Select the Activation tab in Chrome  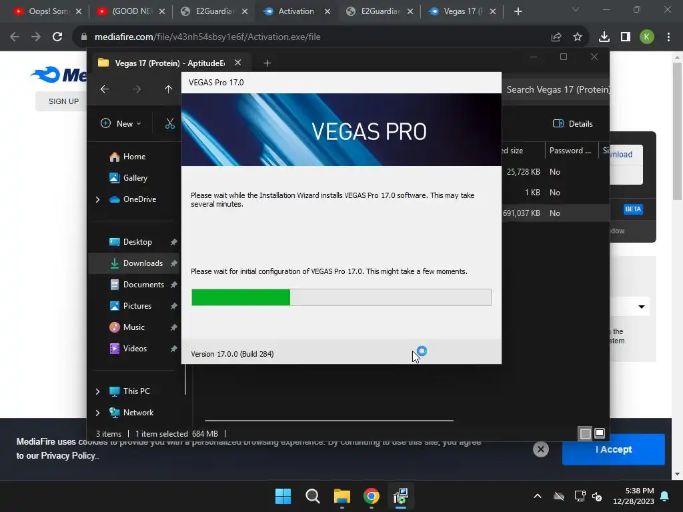click(292, 11)
